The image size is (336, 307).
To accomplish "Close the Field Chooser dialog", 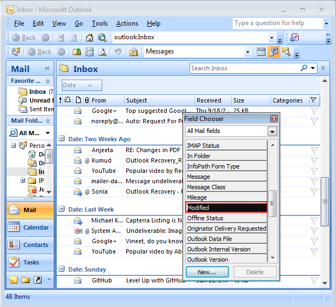I will click(x=274, y=119).
